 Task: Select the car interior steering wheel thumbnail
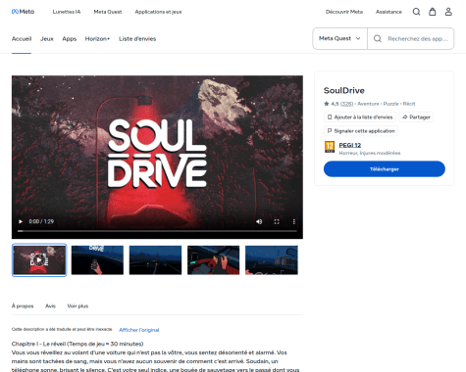[x=213, y=260]
